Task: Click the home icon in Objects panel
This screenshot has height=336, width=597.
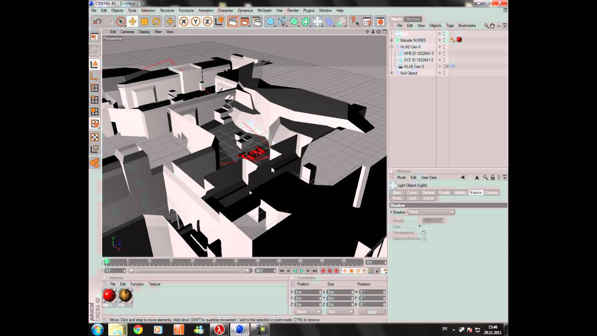Action: 493,26
